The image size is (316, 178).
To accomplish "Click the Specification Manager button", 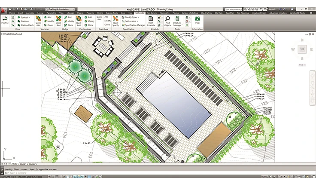I will 134,25.
